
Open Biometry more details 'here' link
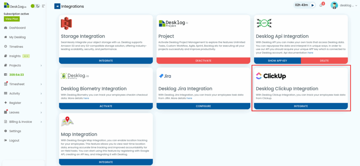[86, 98]
